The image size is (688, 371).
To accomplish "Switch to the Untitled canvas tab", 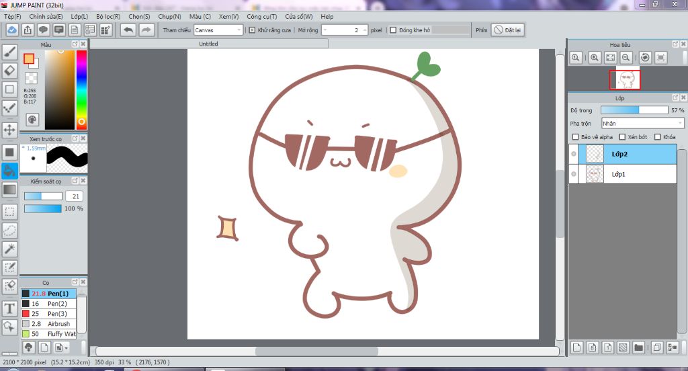I will tap(208, 44).
